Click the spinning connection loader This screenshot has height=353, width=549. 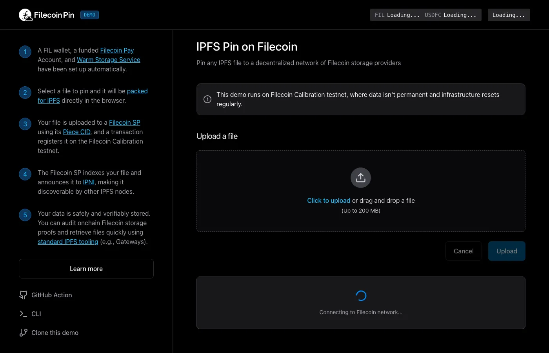361,296
